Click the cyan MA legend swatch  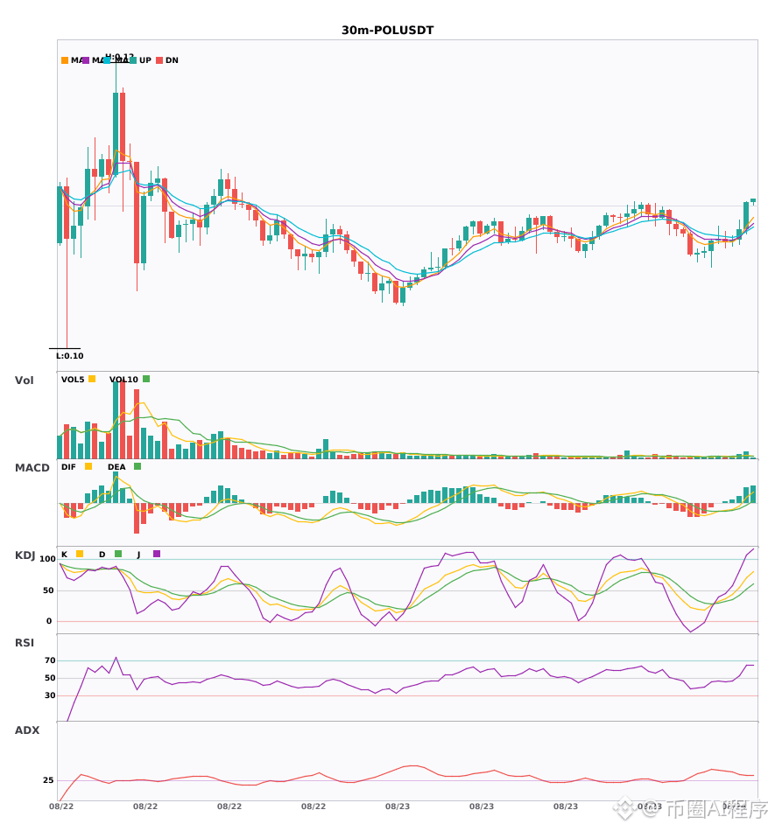(x=107, y=60)
